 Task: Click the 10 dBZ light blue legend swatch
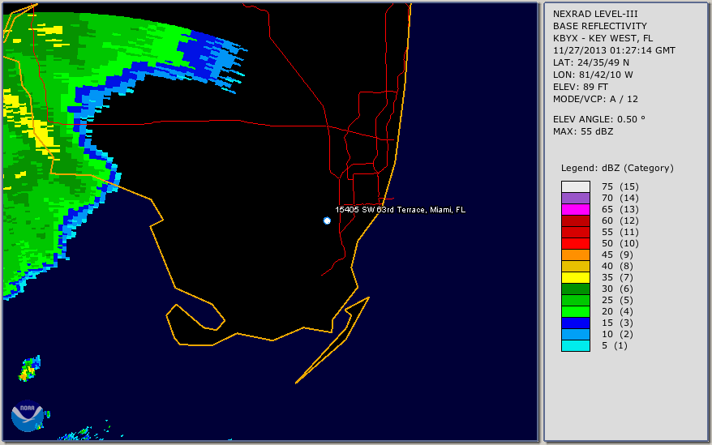575,334
